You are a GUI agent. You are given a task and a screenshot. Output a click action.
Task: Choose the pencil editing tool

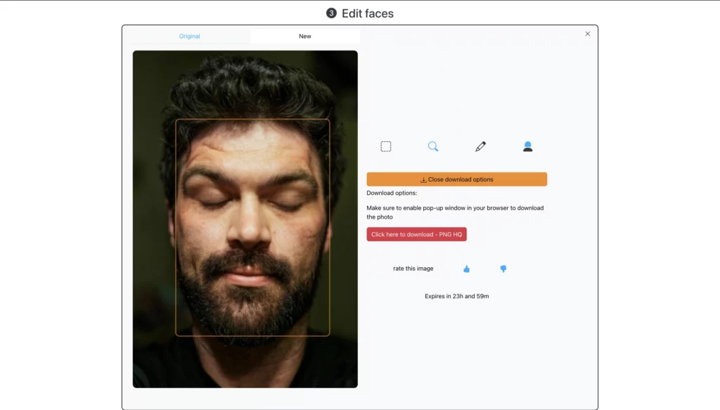click(480, 146)
